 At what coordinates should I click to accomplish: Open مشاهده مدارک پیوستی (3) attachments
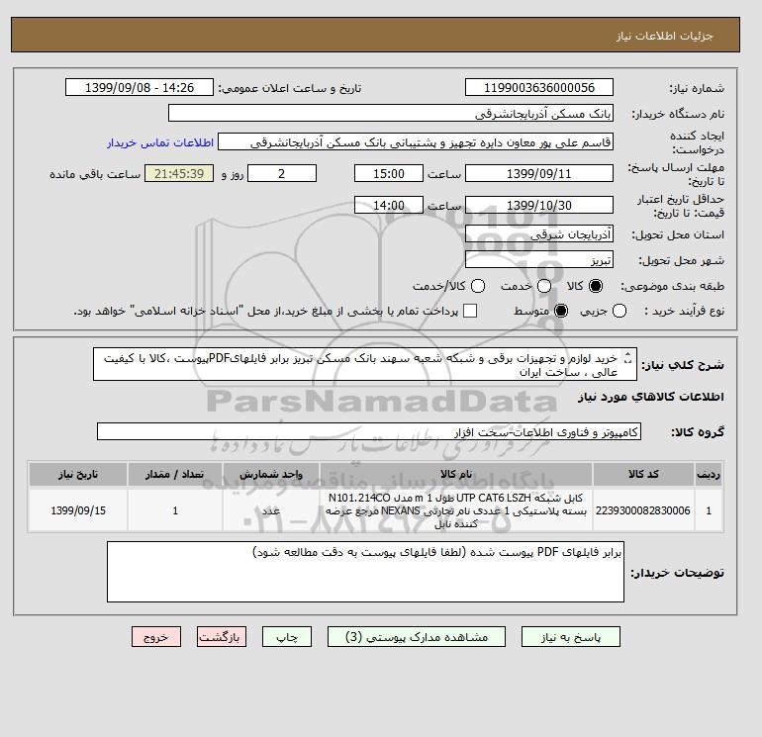coord(417,636)
